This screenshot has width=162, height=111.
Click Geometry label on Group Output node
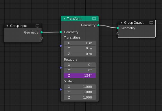click(x=128, y=28)
